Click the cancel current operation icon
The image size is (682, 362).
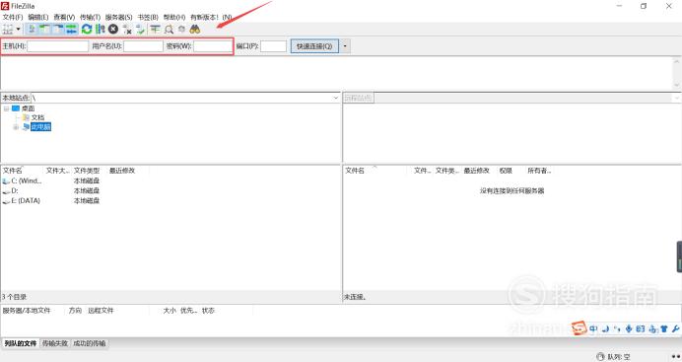(x=113, y=30)
